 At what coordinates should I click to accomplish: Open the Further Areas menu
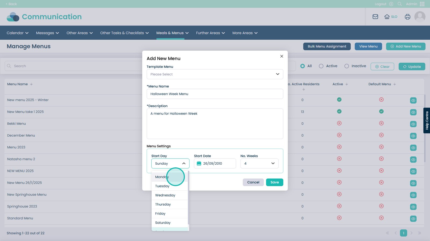210,33
